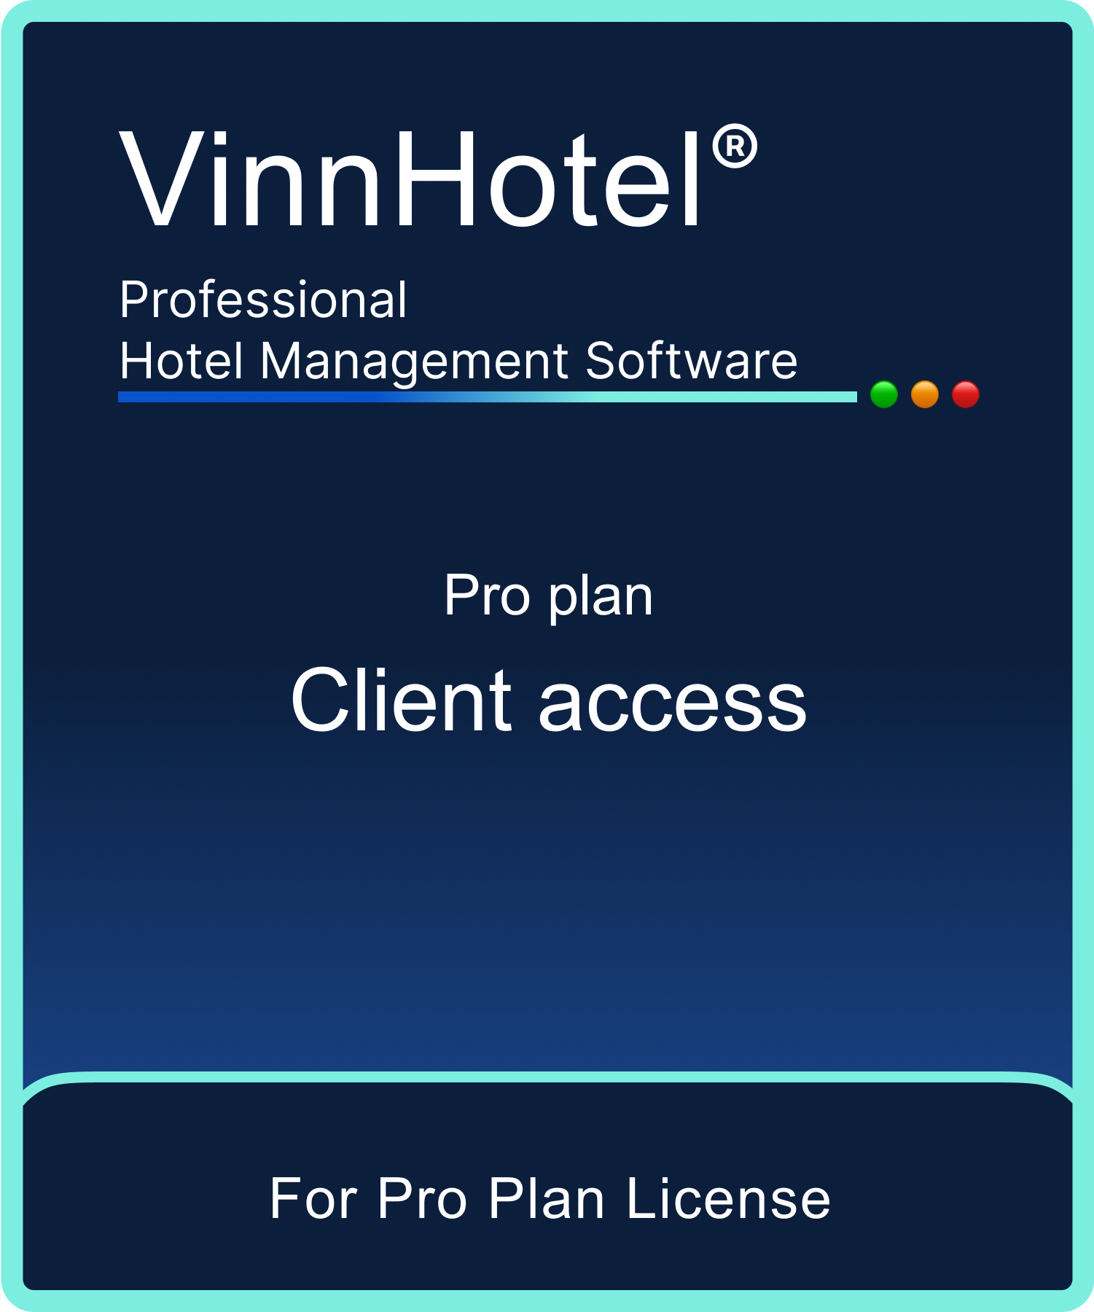This screenshot has width=1094, height=1312.
Task: Click the word License in the footer
Action: click(728, 1198)
